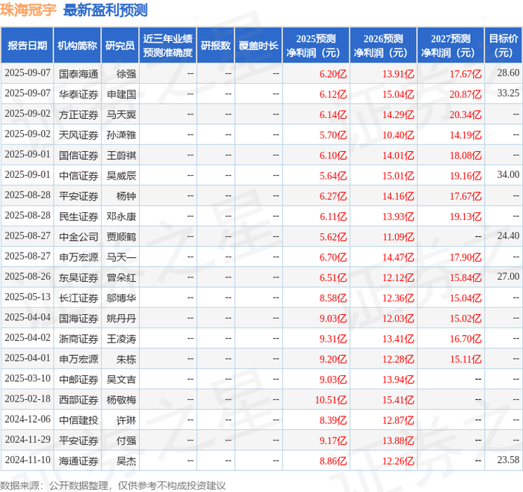
Task: Click target price 27.00
Action: coord(508,277)
